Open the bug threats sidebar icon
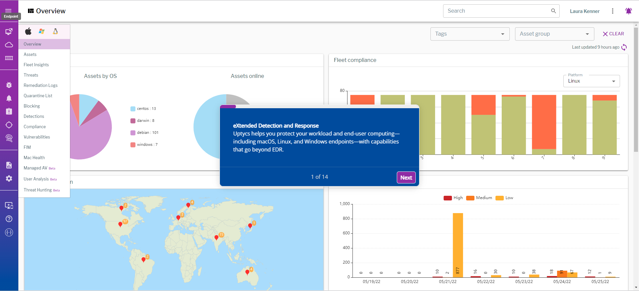The image size is (639, 291). [9, 85]
